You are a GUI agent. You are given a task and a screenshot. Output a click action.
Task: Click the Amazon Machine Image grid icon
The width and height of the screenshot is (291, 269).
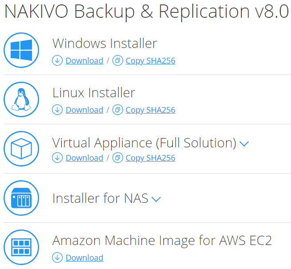(x=21, y=247)
